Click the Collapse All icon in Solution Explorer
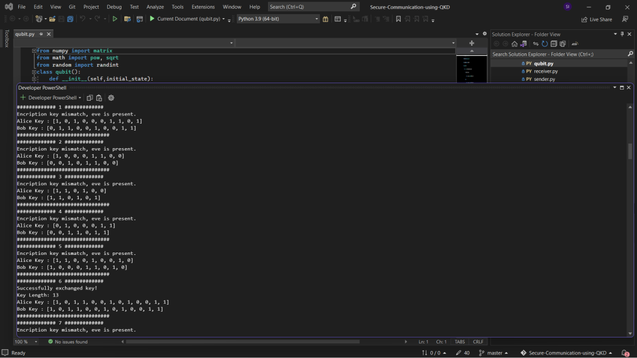This screenshot has width=637, height=358. (x=554, y=44)
